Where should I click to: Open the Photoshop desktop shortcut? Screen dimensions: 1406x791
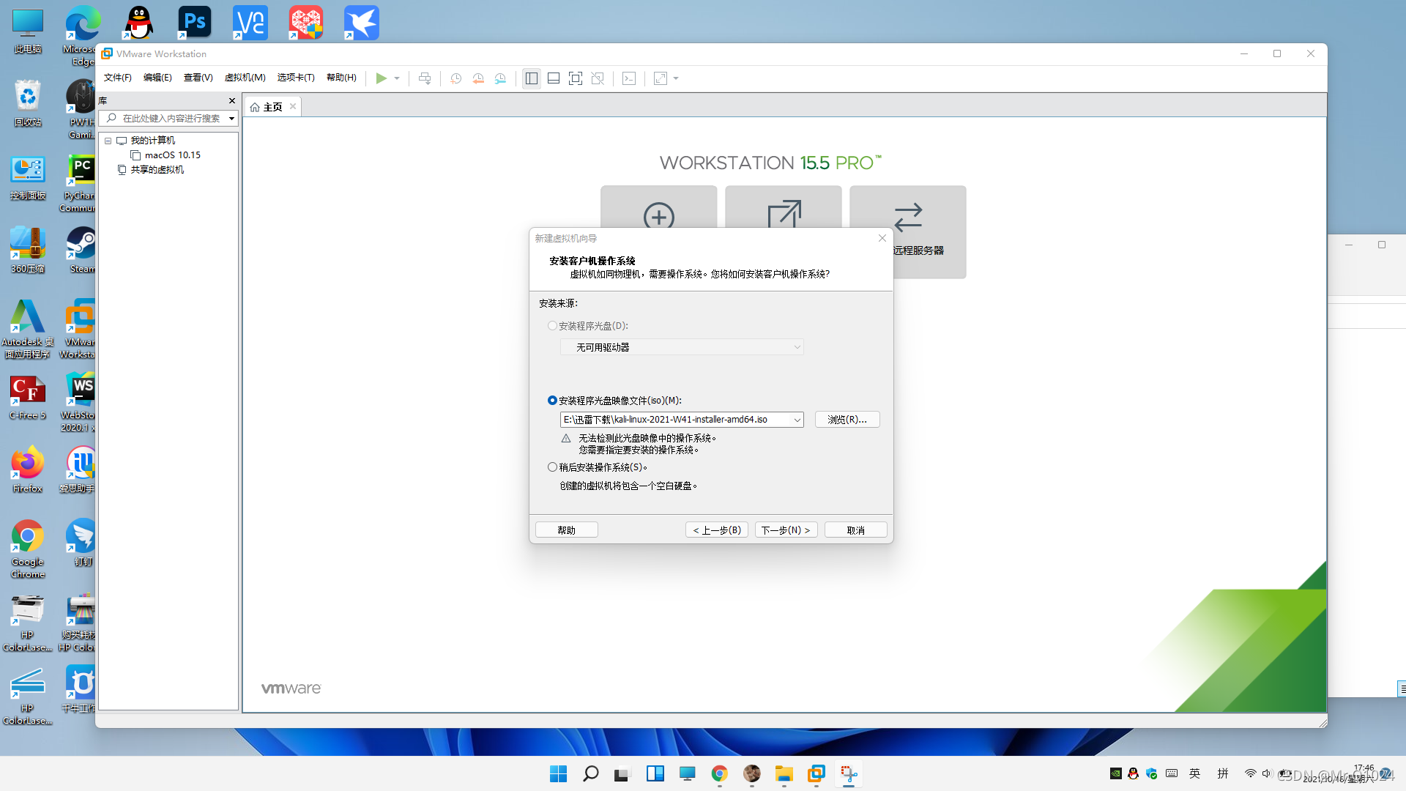point(194,22)
